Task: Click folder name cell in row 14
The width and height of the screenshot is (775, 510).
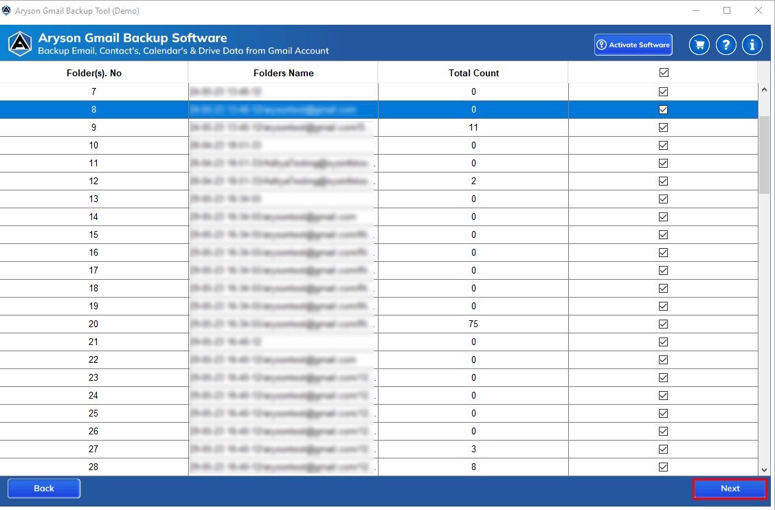Action: point(283,217)
